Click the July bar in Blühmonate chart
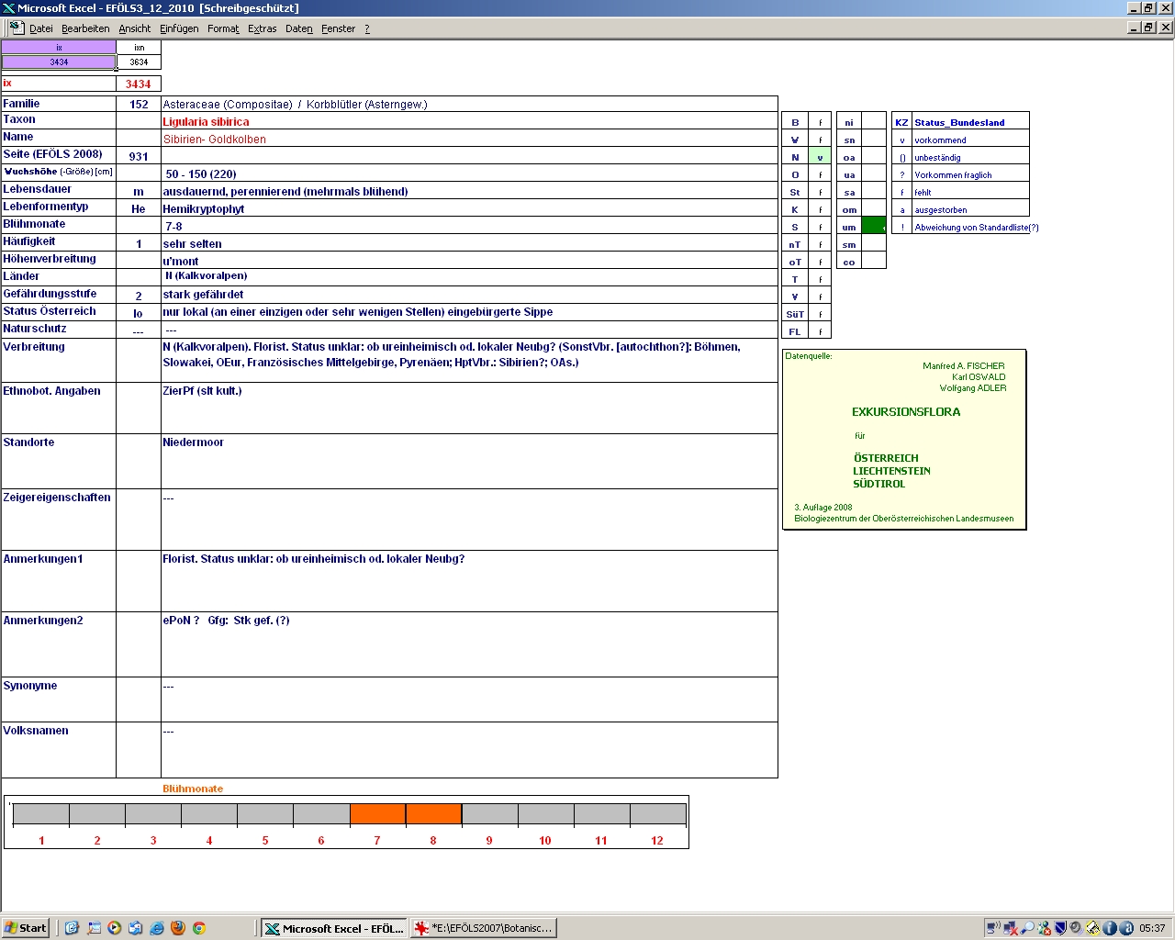 click(377, 814)
